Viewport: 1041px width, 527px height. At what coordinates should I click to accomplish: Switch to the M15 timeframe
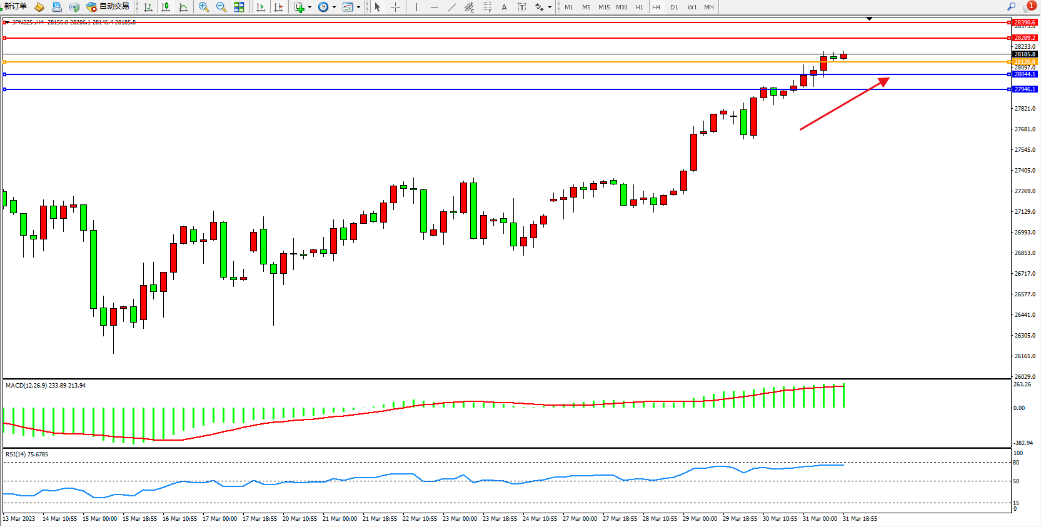tap(603, 8)
